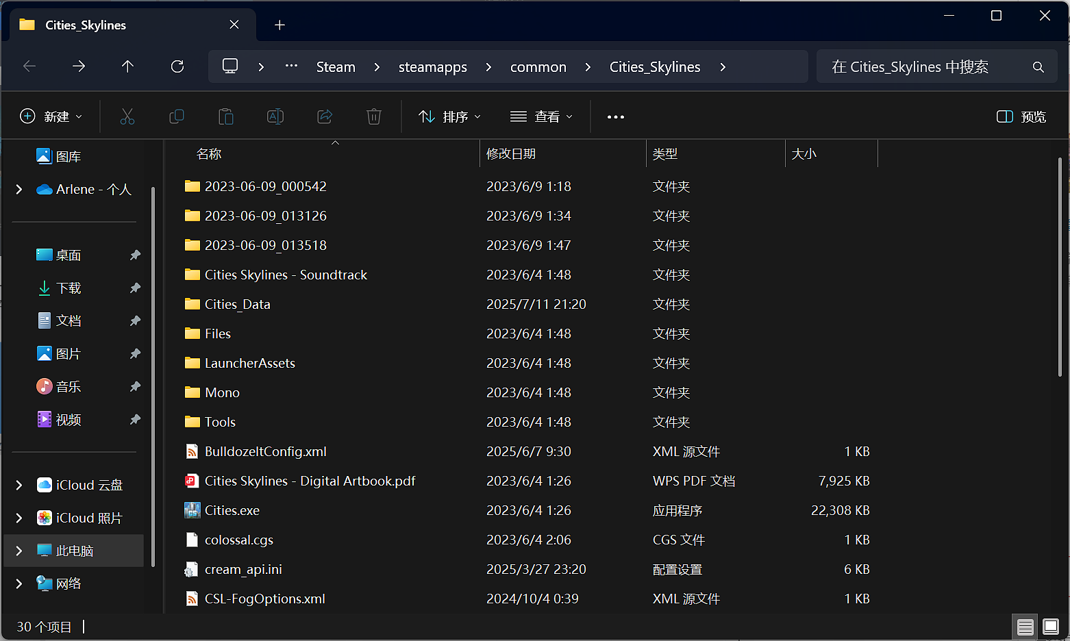Click the Rename icon in toolbar
Screen dimensions: 1070x641
275,116
